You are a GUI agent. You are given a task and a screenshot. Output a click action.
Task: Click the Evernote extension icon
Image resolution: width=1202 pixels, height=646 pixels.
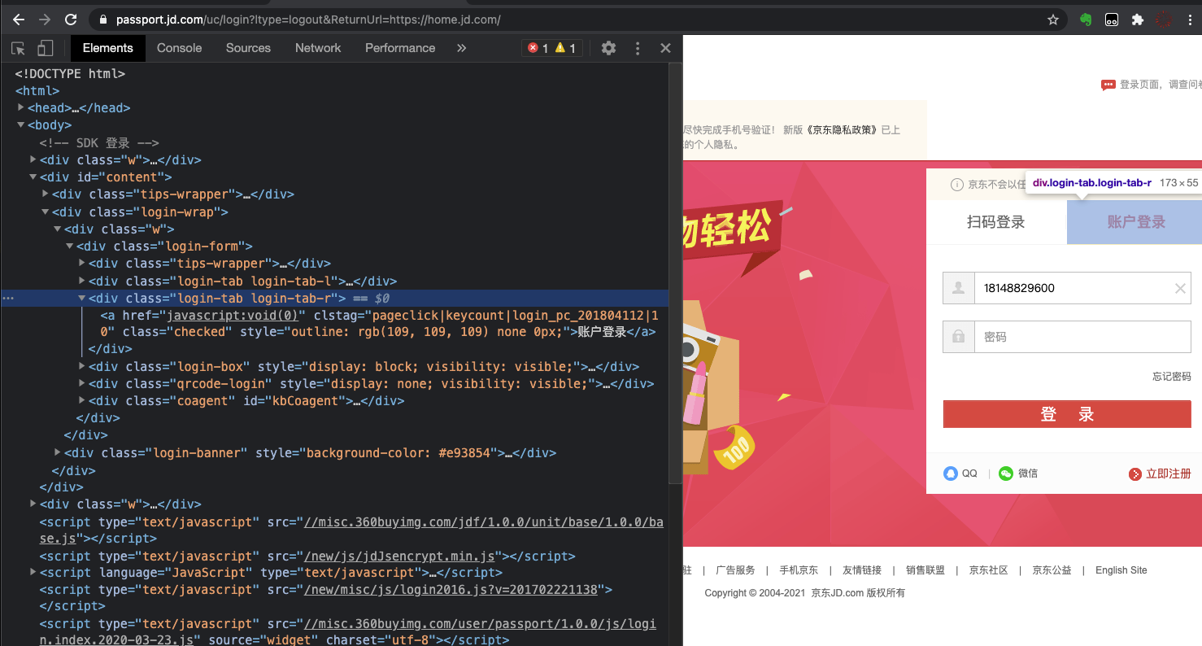click(1086, 20)
